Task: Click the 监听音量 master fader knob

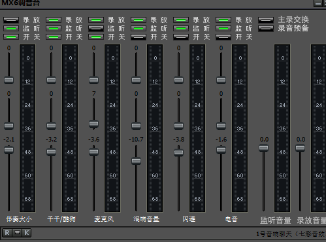Action: pos(264,148)
